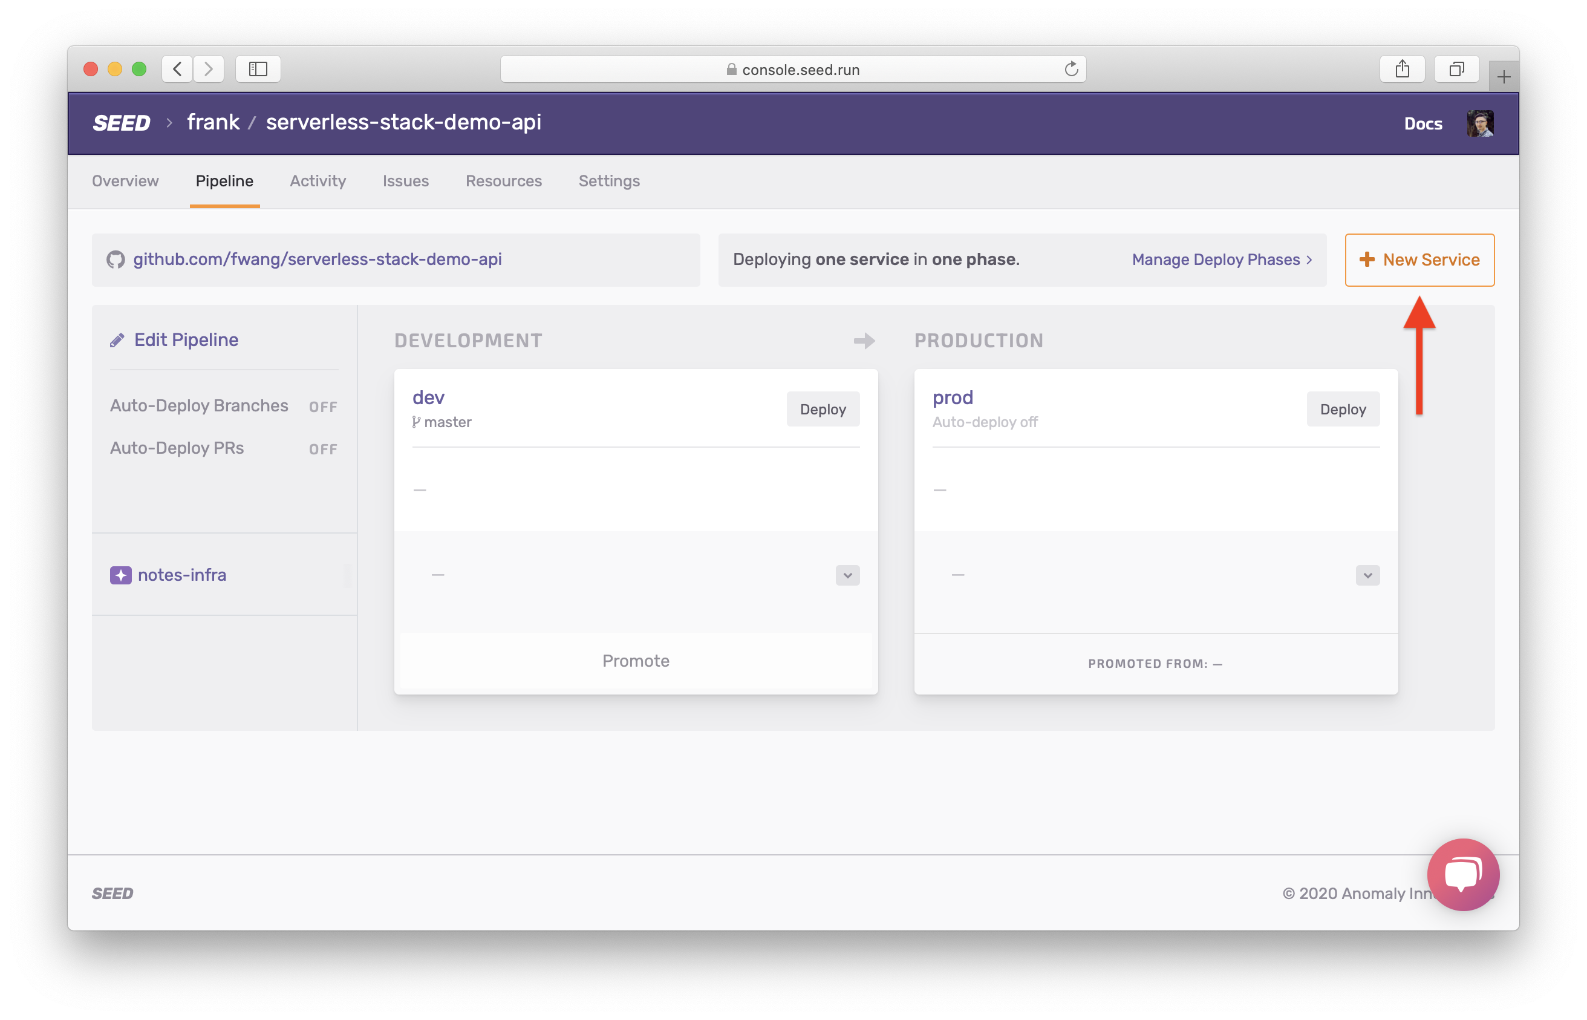Click the Safari share icon
The width and height of the screenshot is (1587, 1020).
pos(1401,69)
